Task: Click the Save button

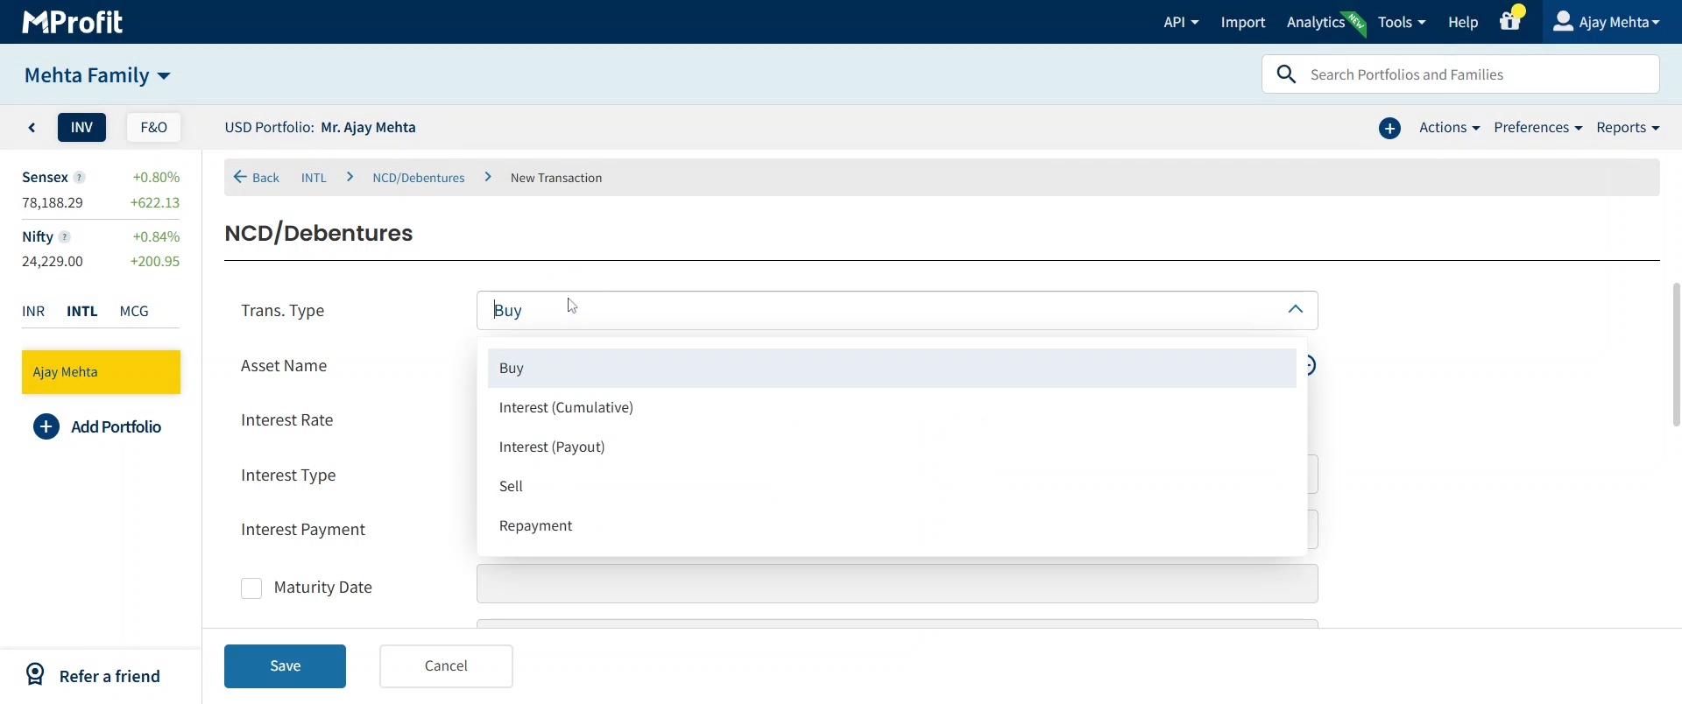Action: click(x=286, y=666)
